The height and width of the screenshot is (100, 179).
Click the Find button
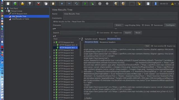tap(147, 46)
